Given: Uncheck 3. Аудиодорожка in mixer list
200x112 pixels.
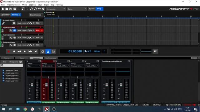Looking at the screenshot, I should (x=3, y=76).
